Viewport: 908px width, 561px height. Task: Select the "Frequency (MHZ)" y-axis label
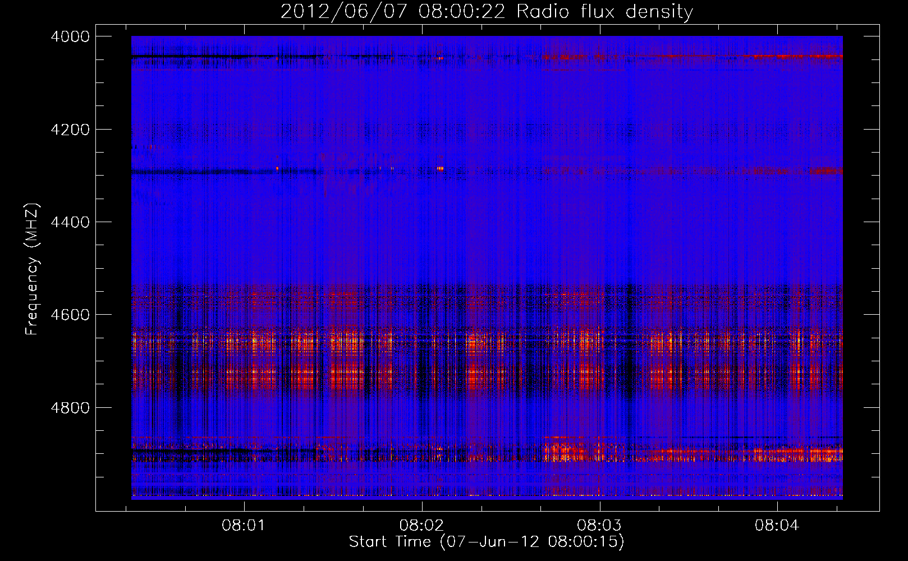click(x=33, y=269)
